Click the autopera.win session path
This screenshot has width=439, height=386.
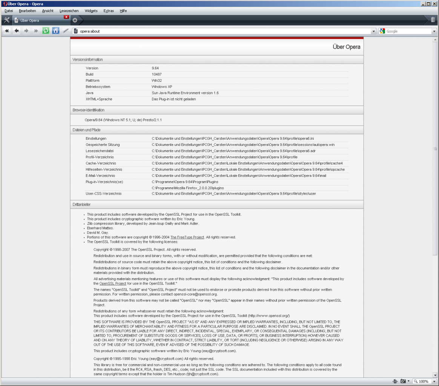[x=243, y=144]
